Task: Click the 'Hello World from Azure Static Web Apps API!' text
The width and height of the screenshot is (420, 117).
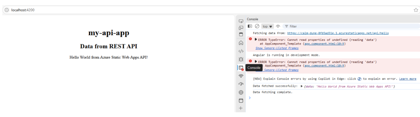Action: tap(109, 57)
